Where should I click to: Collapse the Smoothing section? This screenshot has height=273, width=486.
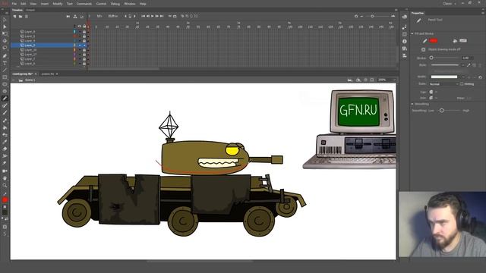(x=412, y=104)
